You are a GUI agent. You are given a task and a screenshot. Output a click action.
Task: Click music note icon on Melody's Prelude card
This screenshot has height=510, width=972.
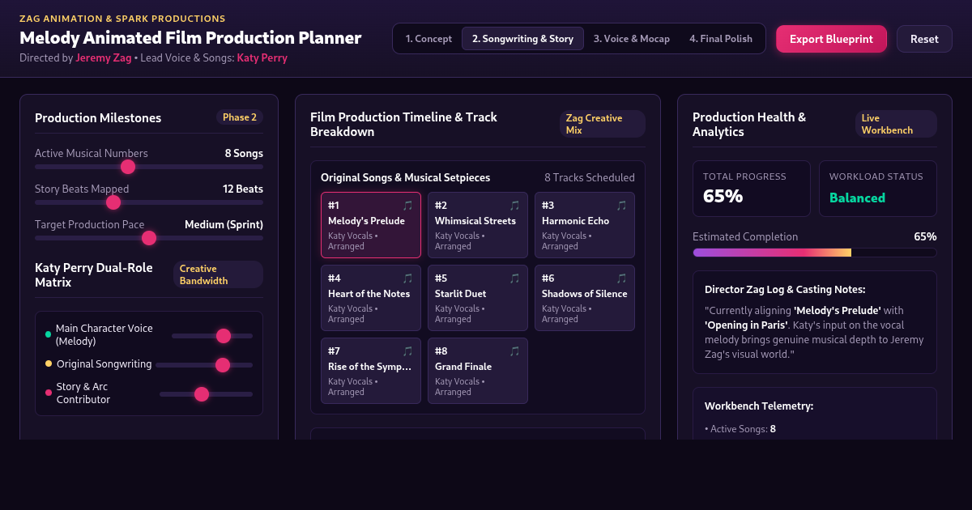click(407, 206)
